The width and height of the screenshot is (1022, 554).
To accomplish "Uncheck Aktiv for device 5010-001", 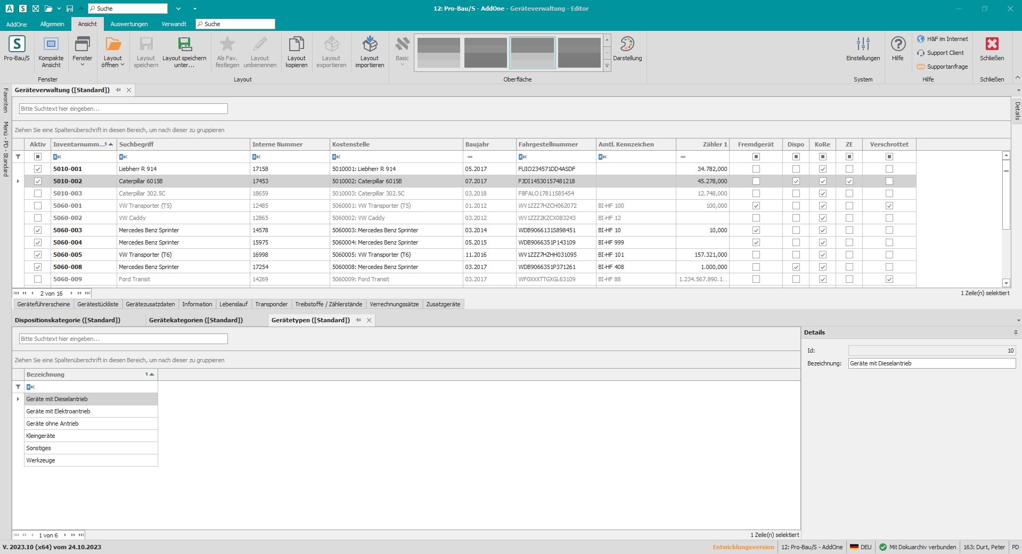I will tap(38, 169).
